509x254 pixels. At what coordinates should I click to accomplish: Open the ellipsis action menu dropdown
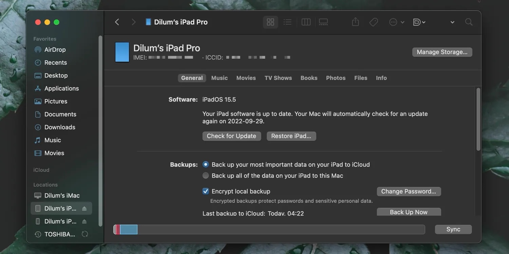[396, 22]
